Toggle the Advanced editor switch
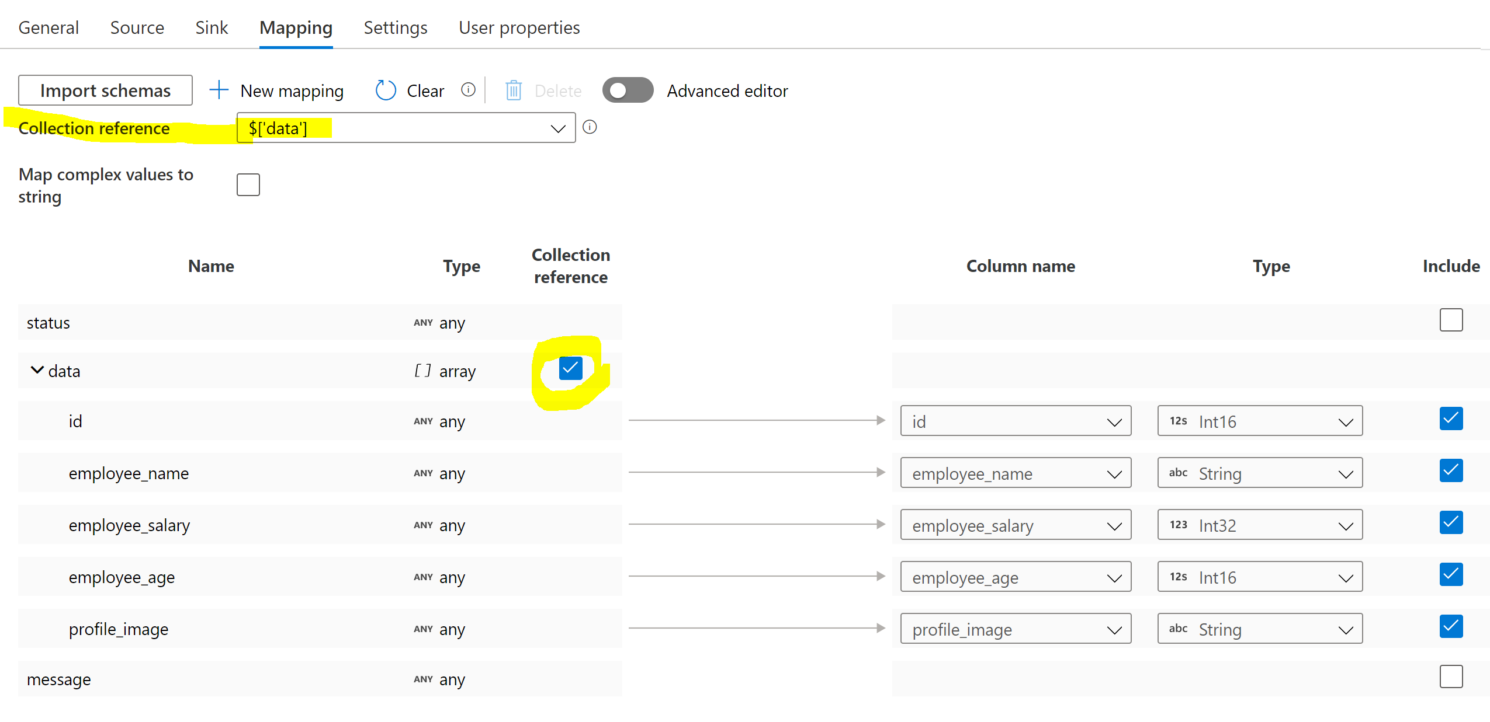 (x=628, y=90)
